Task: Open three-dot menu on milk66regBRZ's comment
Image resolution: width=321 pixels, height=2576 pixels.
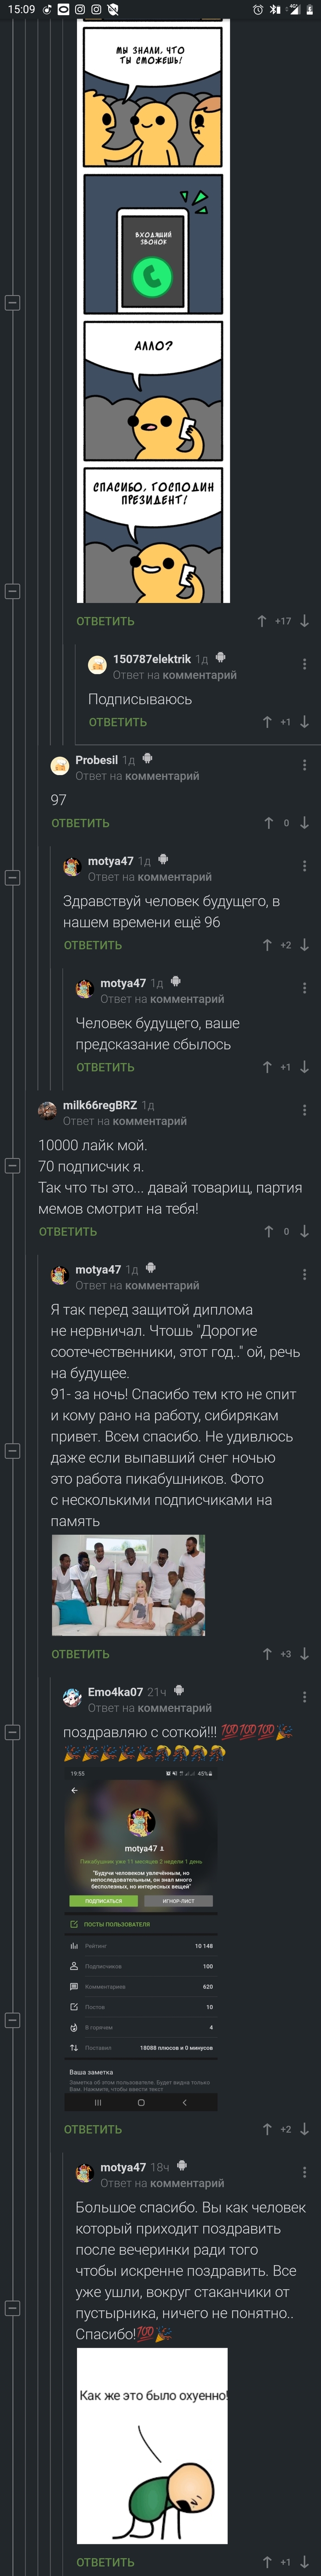Action: pos(304,1110)
